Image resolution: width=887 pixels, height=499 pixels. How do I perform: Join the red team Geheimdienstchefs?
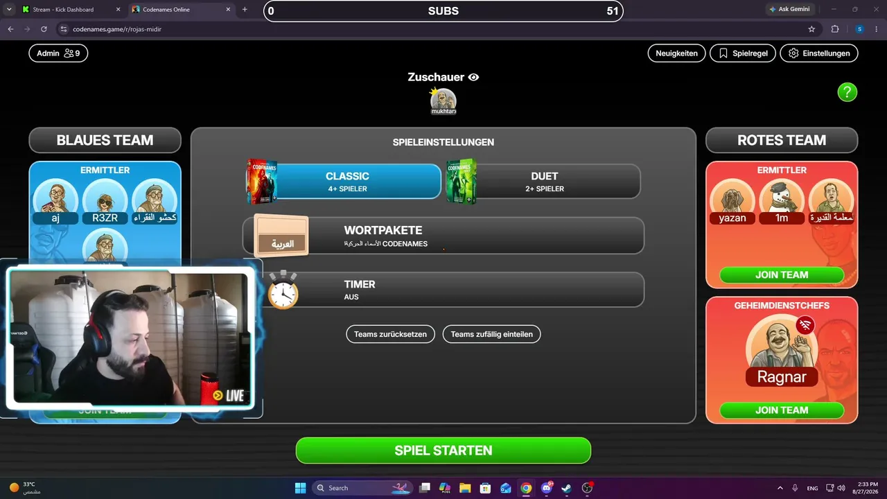782,410
